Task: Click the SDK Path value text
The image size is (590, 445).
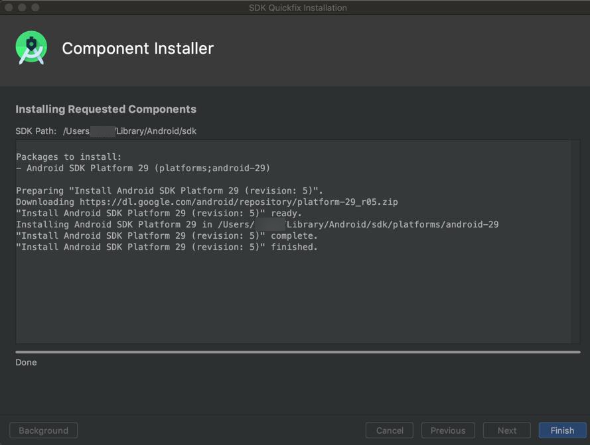Action: click(130, 131)
